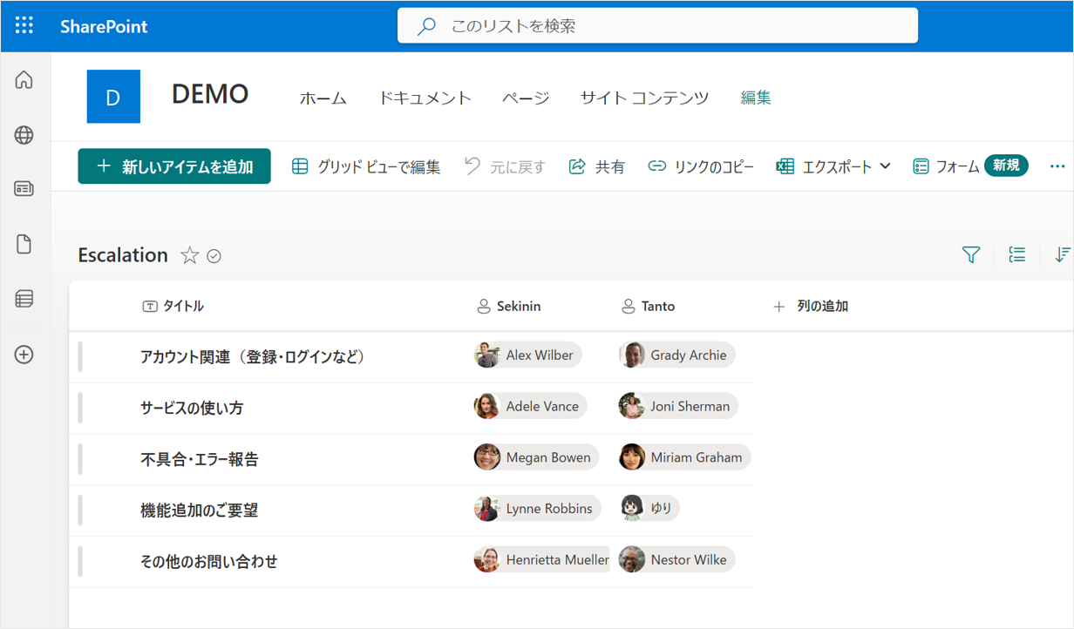Click the 編集 link in site navigation

pyautogui.click(x=756, y=98)
